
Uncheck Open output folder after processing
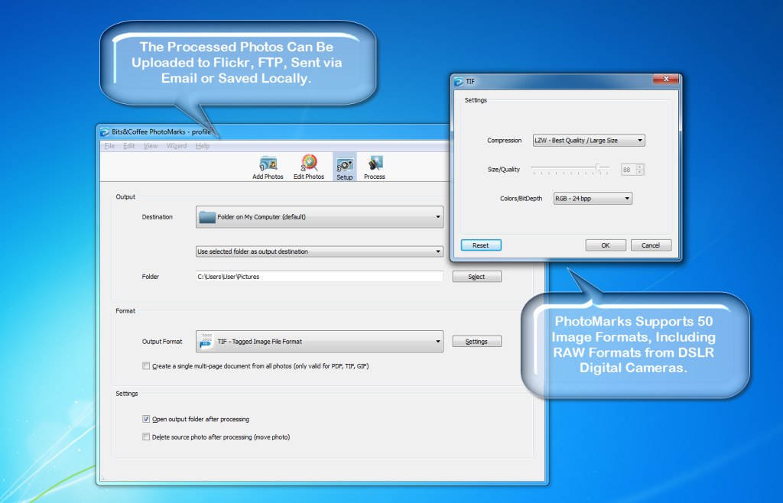coord(146,419)
